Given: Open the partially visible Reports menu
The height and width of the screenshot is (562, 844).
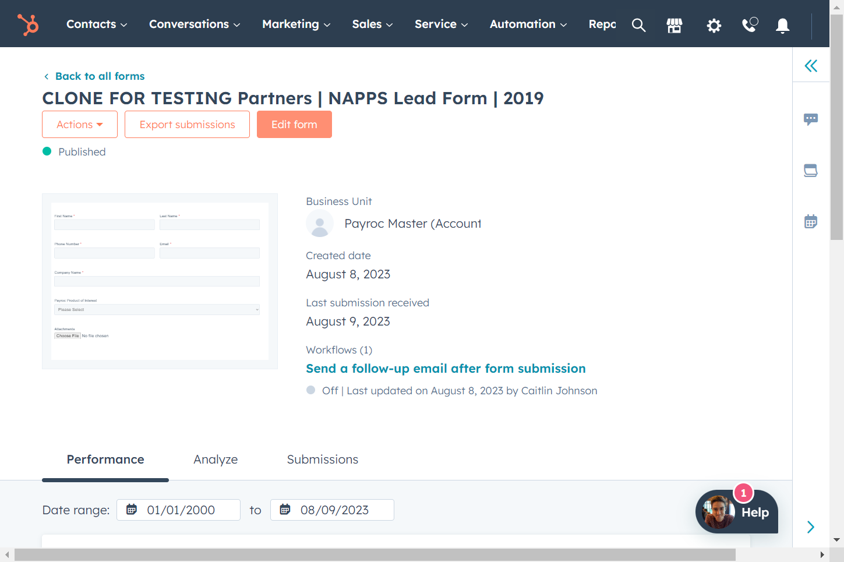Looking at the screenshot, I should [602, 24].
